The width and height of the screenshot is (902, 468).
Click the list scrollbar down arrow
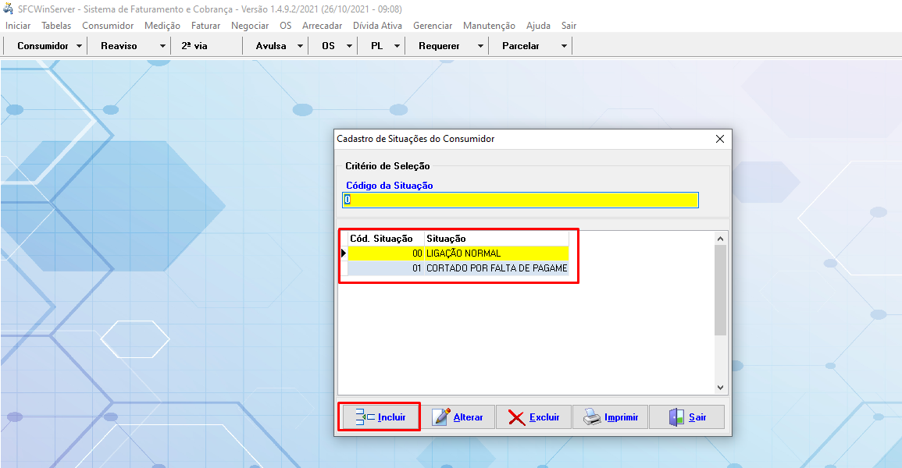pyautogui.click(x=721, y=387)
